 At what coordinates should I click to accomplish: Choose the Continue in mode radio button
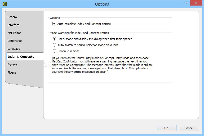54,51
